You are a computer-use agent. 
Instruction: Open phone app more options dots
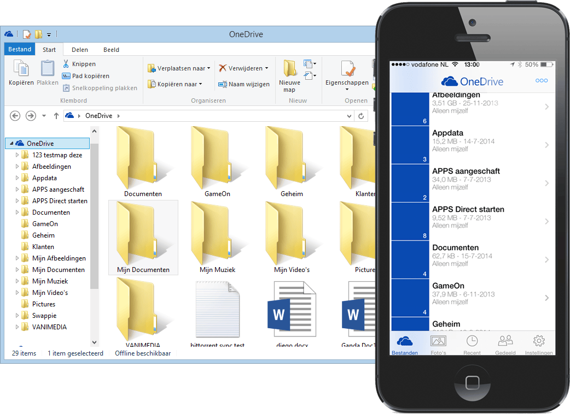click(542, 80)
